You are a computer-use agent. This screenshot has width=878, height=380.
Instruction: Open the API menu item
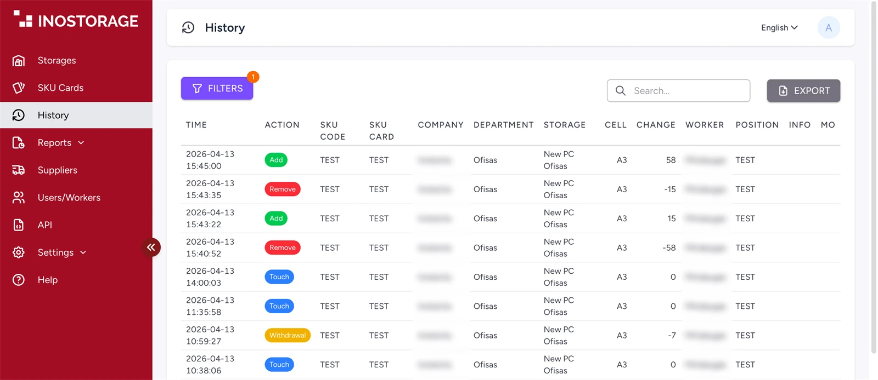pos(76,225)
